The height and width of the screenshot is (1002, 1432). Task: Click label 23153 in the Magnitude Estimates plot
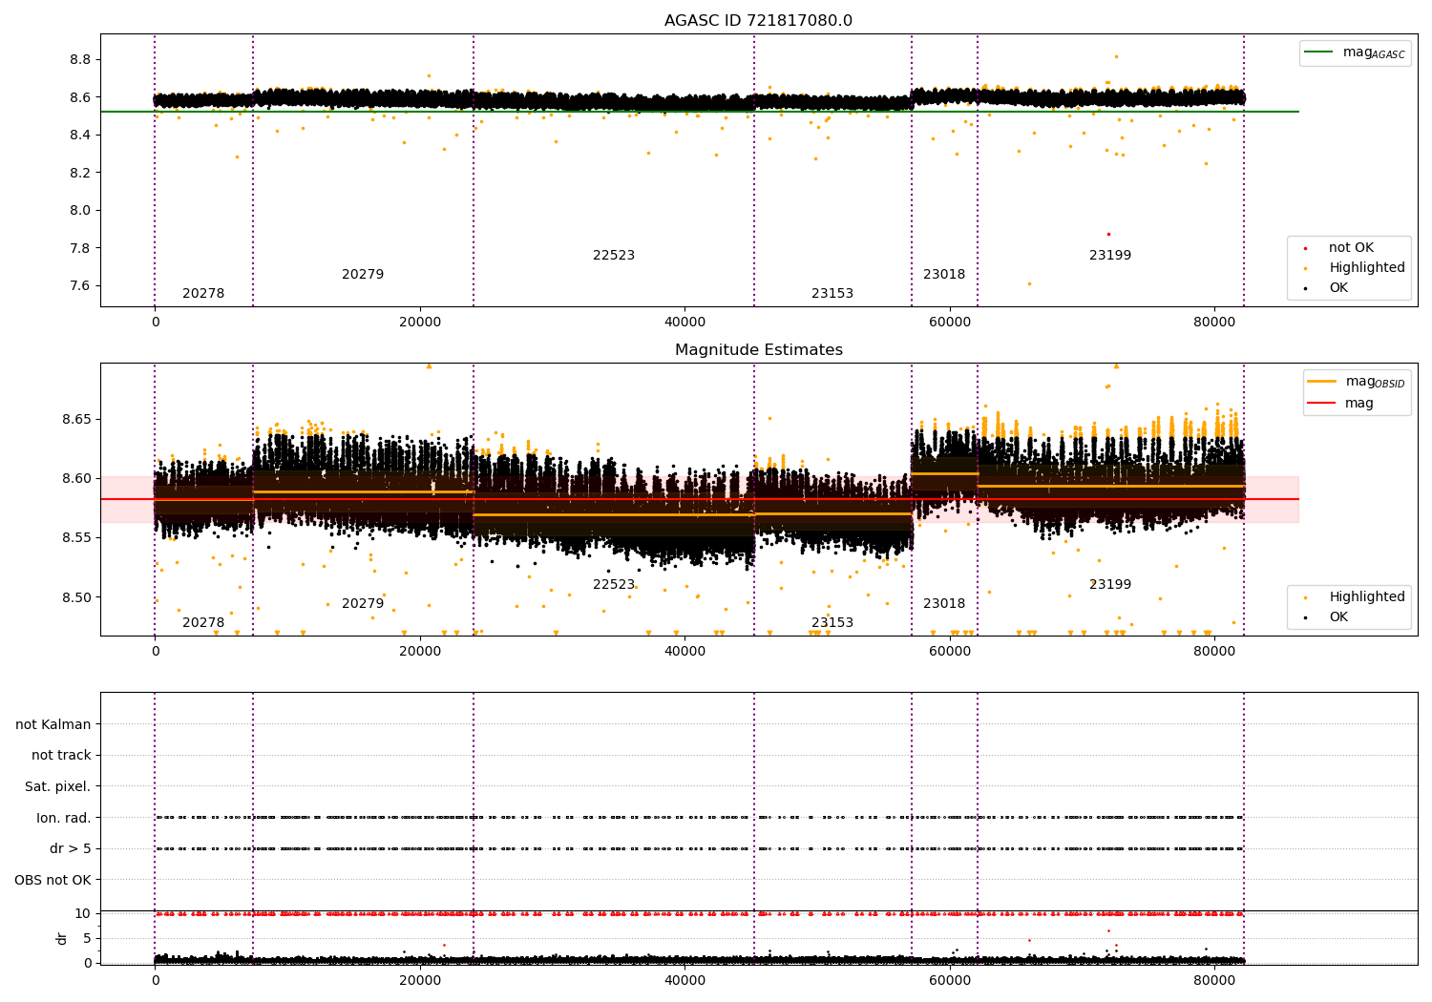click(x=832, y=623)
